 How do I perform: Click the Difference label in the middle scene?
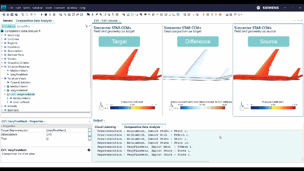pyautogui.click(x=198, y=41)
